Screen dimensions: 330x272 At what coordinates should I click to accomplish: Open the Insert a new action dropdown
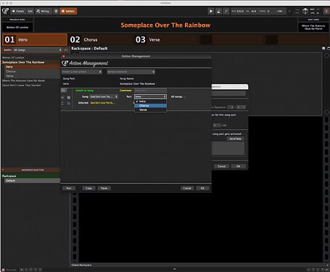coord(81,72)
